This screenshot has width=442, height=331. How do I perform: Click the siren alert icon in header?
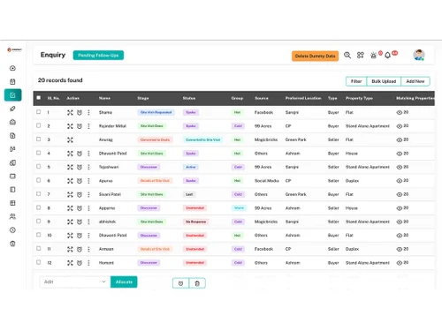click(373, 56)
